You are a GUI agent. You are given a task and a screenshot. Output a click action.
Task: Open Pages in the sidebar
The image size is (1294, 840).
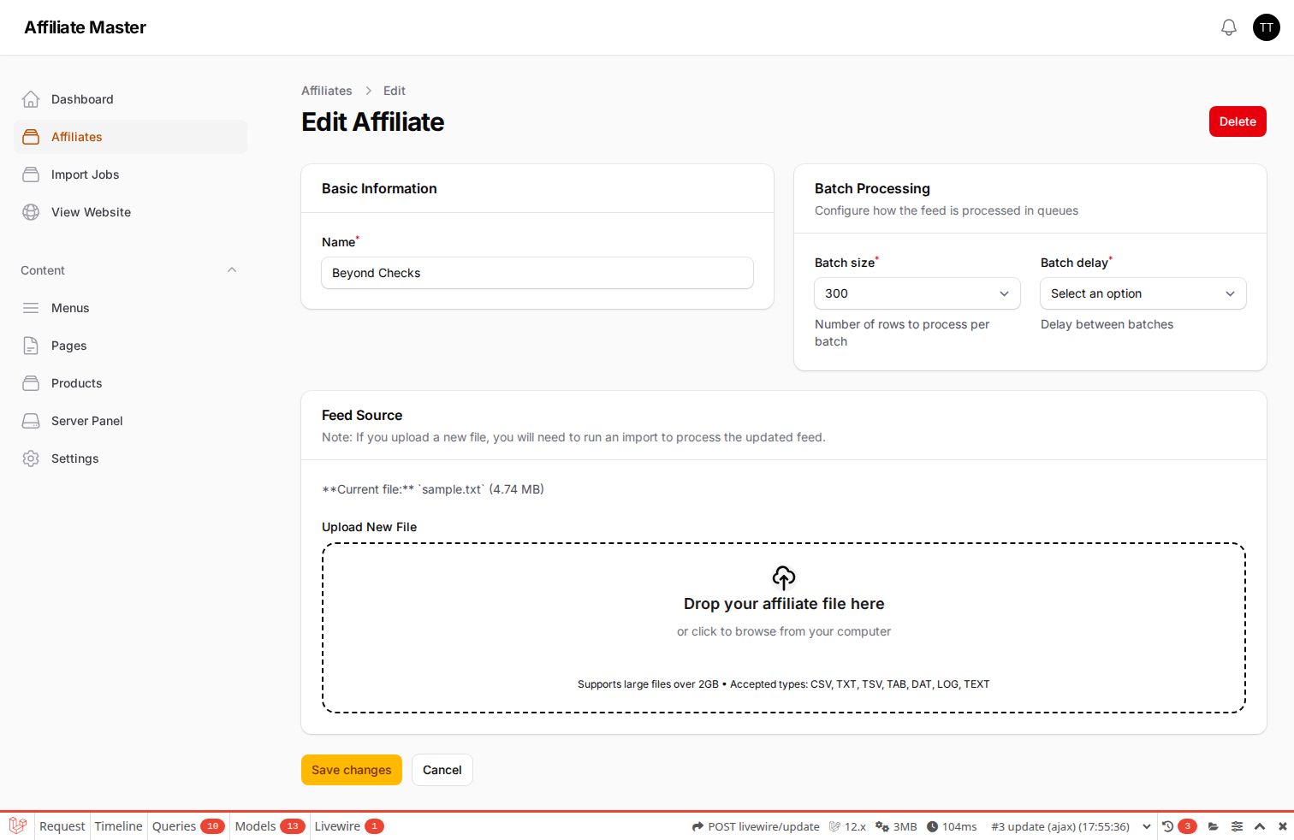[x=130, y=346]
